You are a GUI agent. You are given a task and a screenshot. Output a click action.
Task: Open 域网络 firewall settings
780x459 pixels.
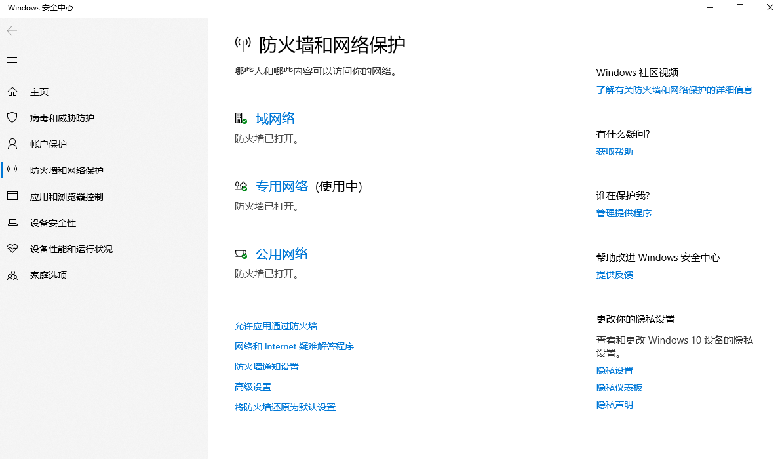[275, 119]
